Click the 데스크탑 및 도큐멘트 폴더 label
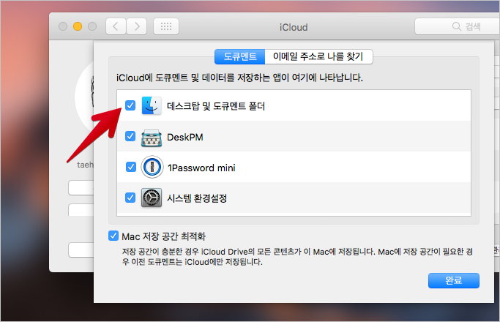This screenshot has width=500, height=322. pyautogui.click(x=216, y=106)
